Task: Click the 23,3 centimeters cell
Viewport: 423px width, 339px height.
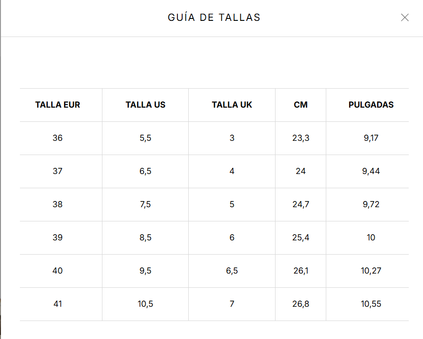Action: pyautogui.click(x=301, y=138)
